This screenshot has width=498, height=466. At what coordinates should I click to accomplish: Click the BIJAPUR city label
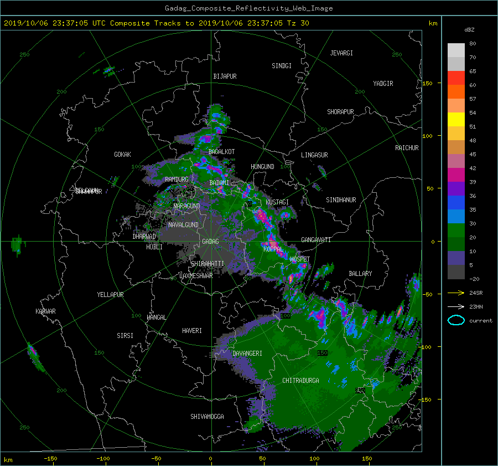[225, 76]
